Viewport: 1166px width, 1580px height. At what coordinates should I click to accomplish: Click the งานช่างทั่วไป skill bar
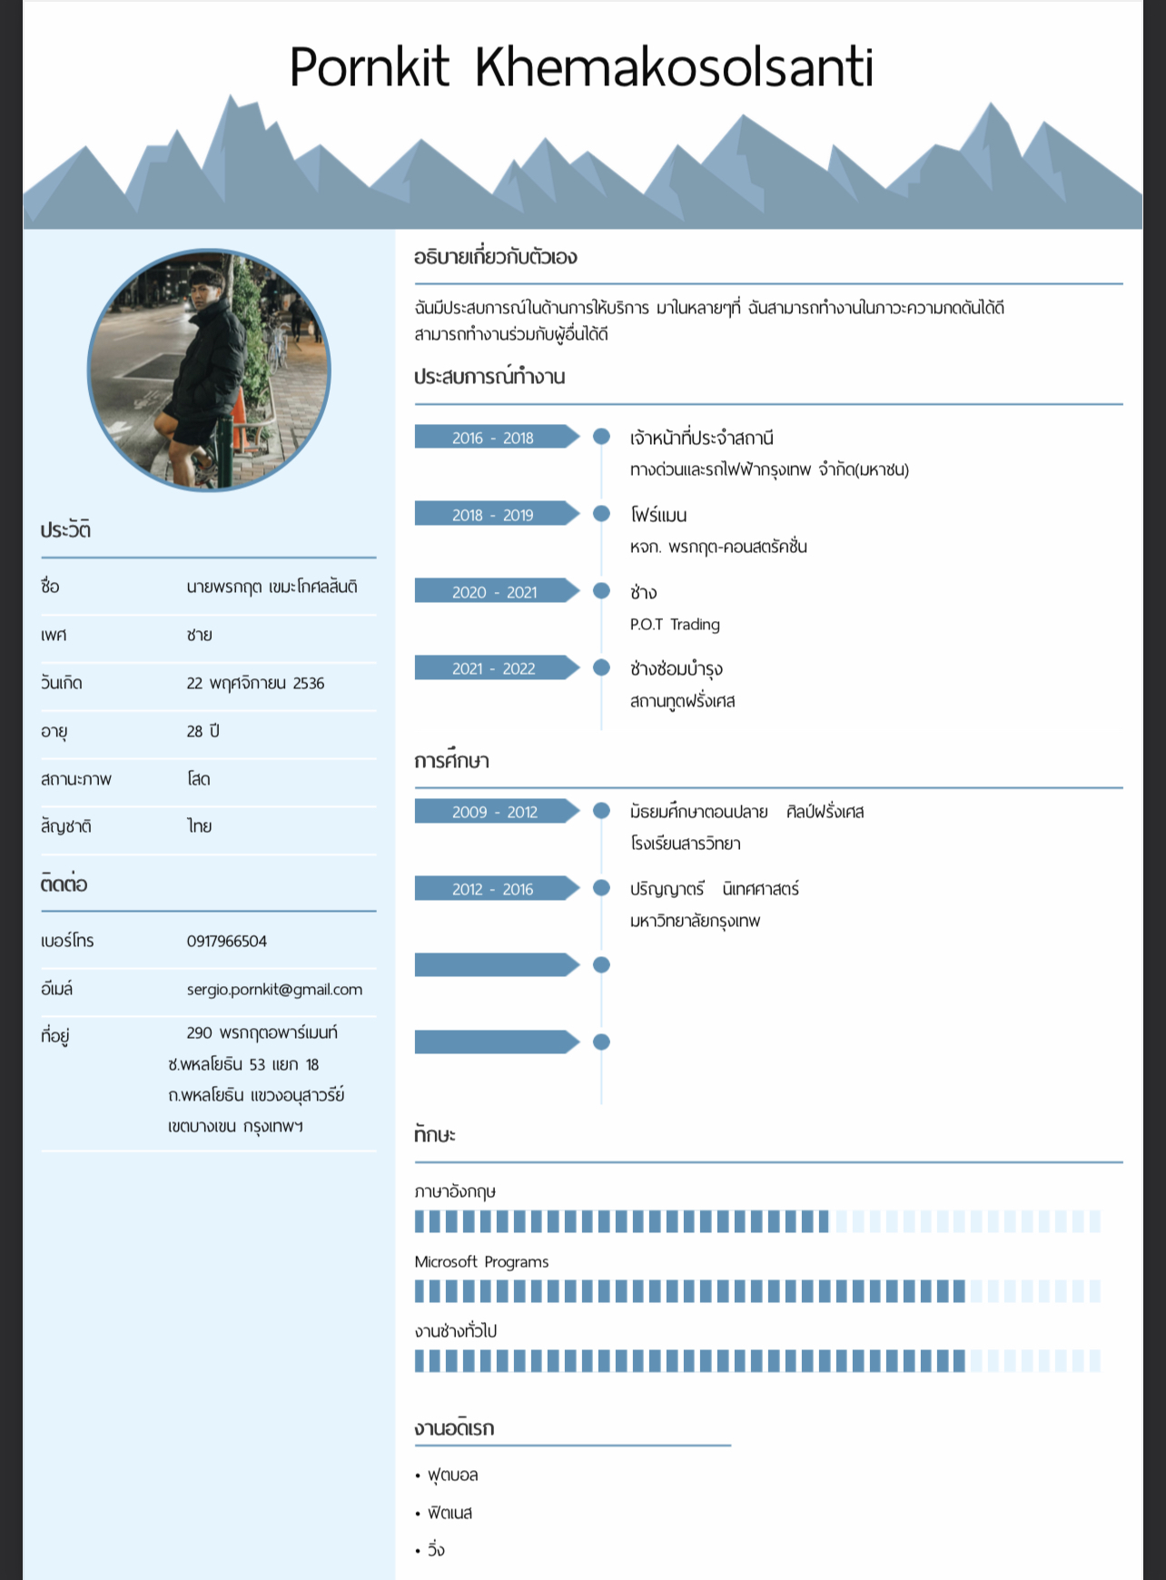click(757, 1360)
